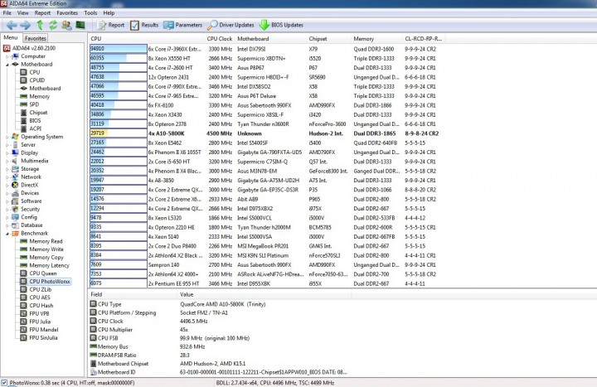
Task: Refresh the benchmark results
Action: pyautogui.click(x=53, y=25)
